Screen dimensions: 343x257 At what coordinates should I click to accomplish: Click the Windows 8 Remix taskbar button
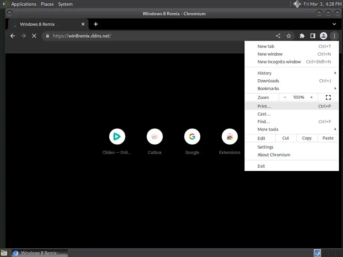click(40, 253)
